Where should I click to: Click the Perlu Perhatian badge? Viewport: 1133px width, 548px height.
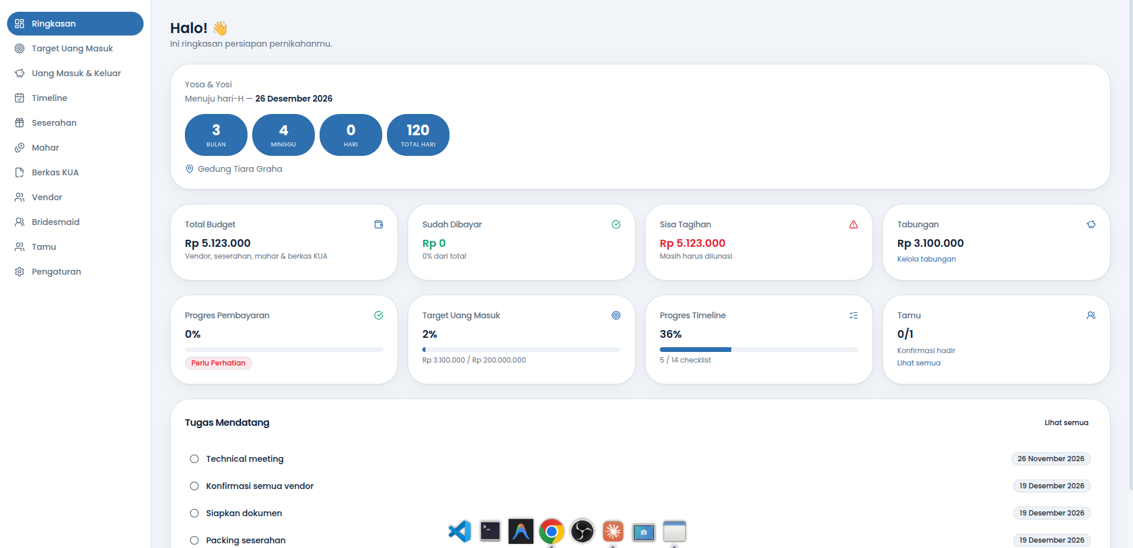click(x=219, y=363)
